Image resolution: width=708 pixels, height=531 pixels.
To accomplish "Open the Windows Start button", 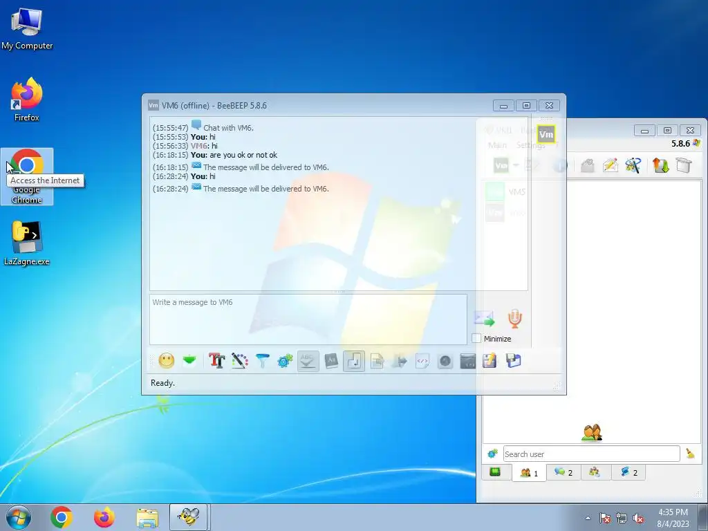I will [18, 517].
